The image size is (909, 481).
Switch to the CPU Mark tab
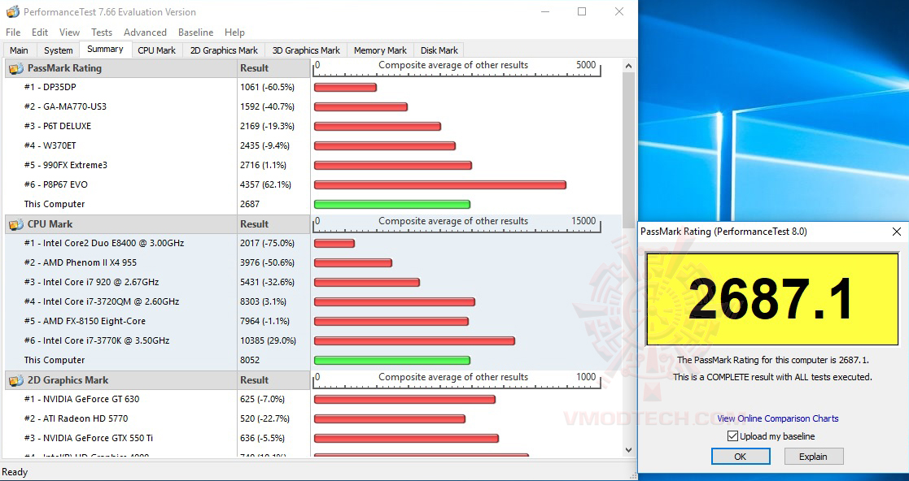click(156, 50)
